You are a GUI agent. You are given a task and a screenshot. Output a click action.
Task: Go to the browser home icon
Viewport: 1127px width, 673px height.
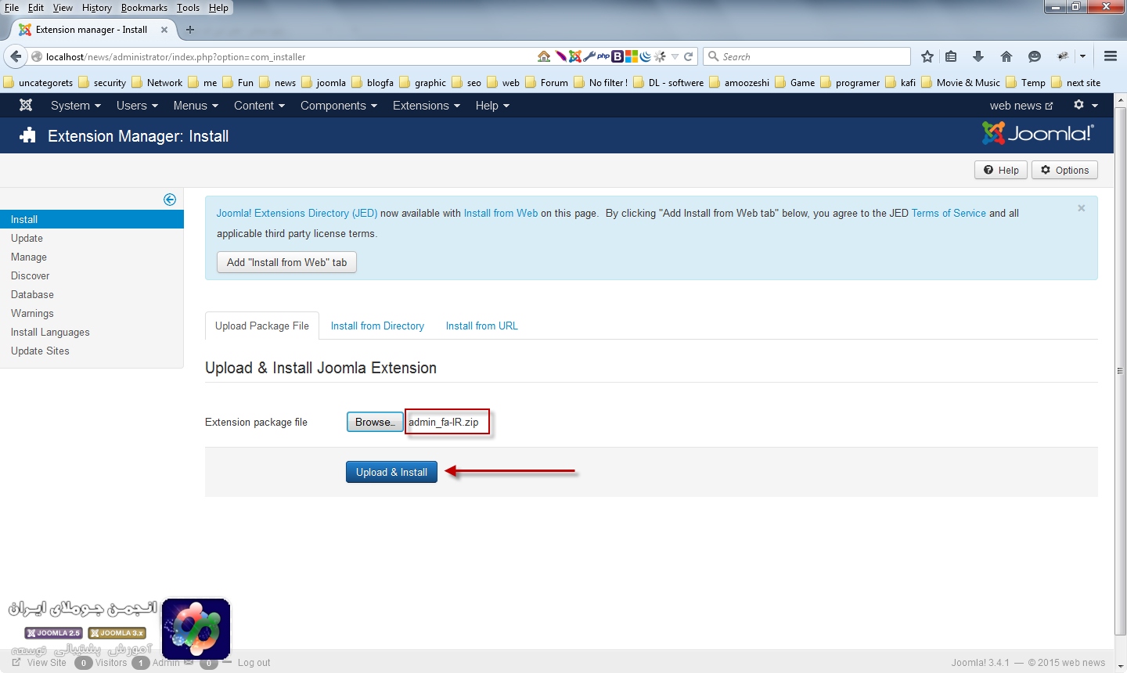pyautogui.click(x=1006, y=56)
